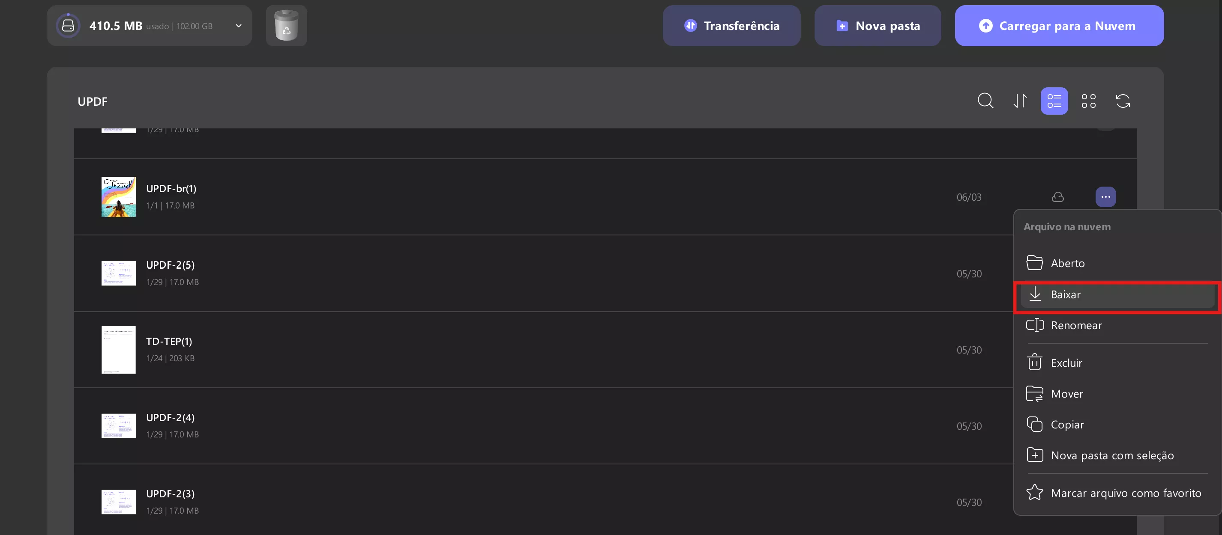The width and height of the screenshot is (1222, 535).
Task: Click the Nova pasta button
Action: [878, 26]
